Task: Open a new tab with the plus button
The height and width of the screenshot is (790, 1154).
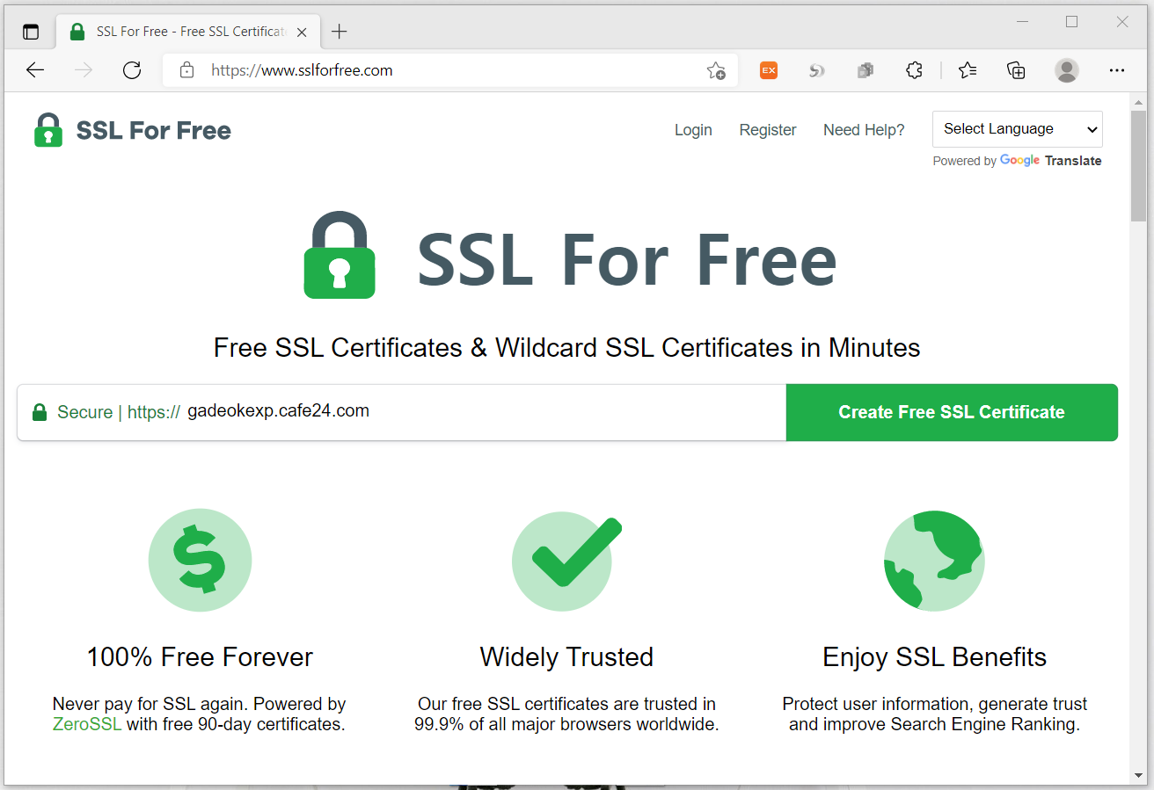Action: (x=340, y=32)
